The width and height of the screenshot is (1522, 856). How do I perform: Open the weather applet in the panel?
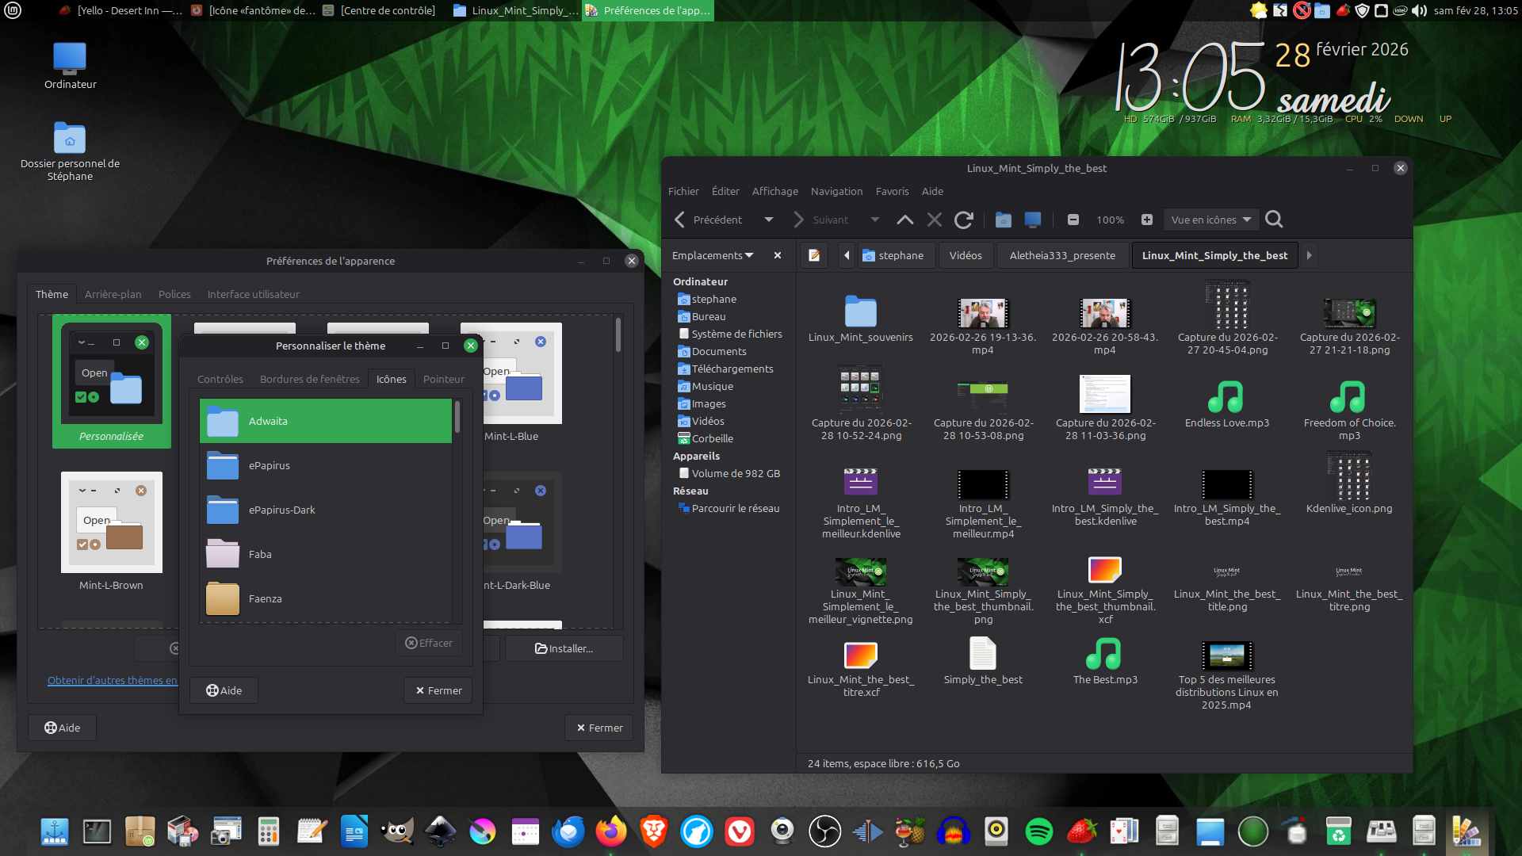point(1258,10)
